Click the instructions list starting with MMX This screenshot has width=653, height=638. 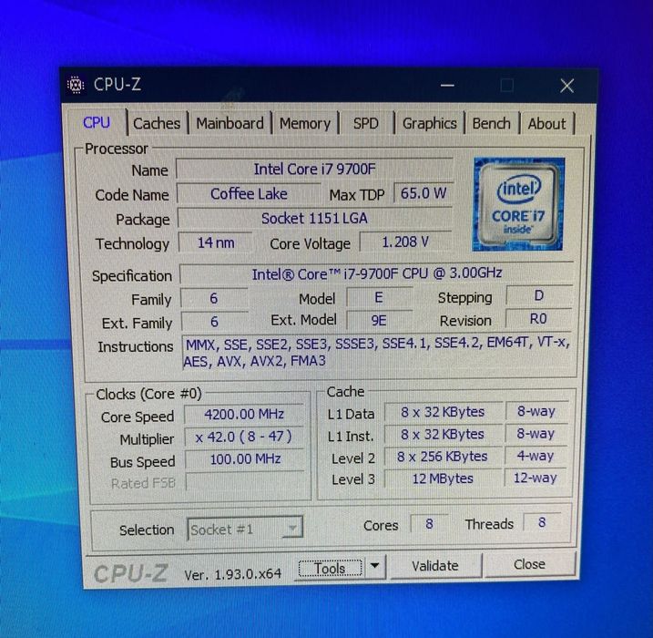[377, 352]
